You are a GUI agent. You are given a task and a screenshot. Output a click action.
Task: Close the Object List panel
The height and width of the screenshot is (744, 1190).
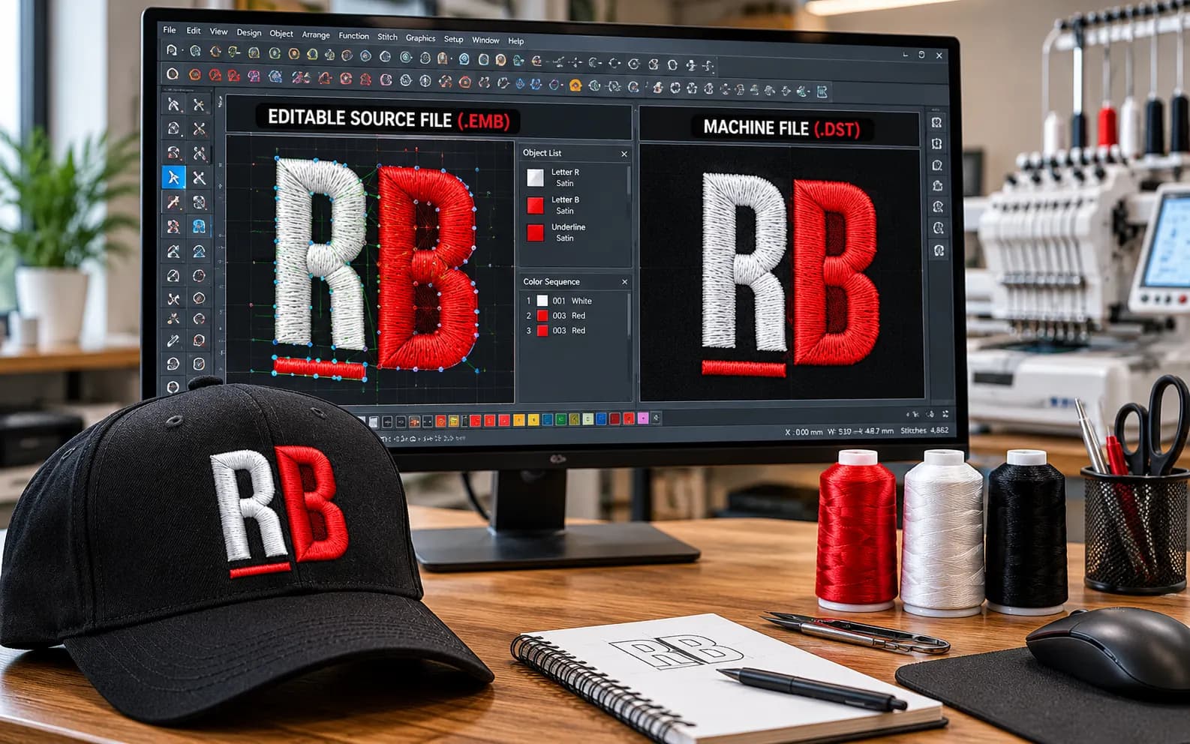pos(624,154)
